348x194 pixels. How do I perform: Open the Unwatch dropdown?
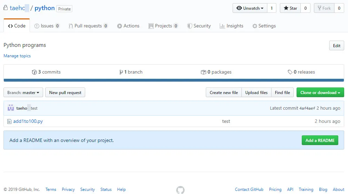(250, 8)
